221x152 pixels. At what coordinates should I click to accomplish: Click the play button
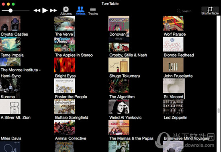pyautogui.click(x=45, y=10)
